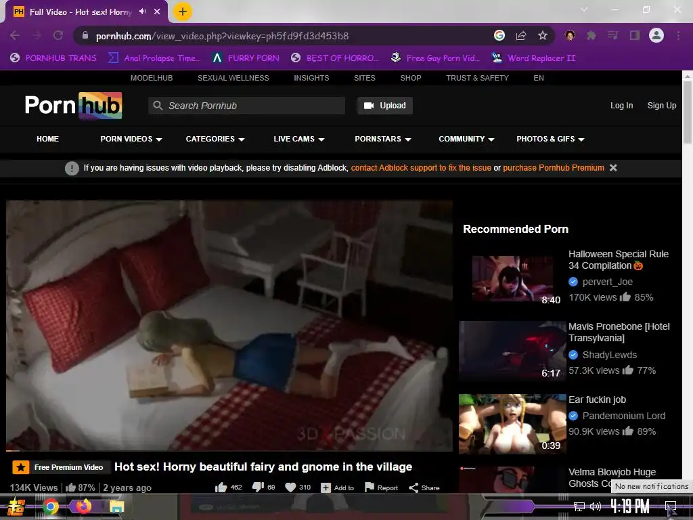Viewport: 693px width, 520px height.
Task: Click the Upload button
Action: click(x=385, y=106)
